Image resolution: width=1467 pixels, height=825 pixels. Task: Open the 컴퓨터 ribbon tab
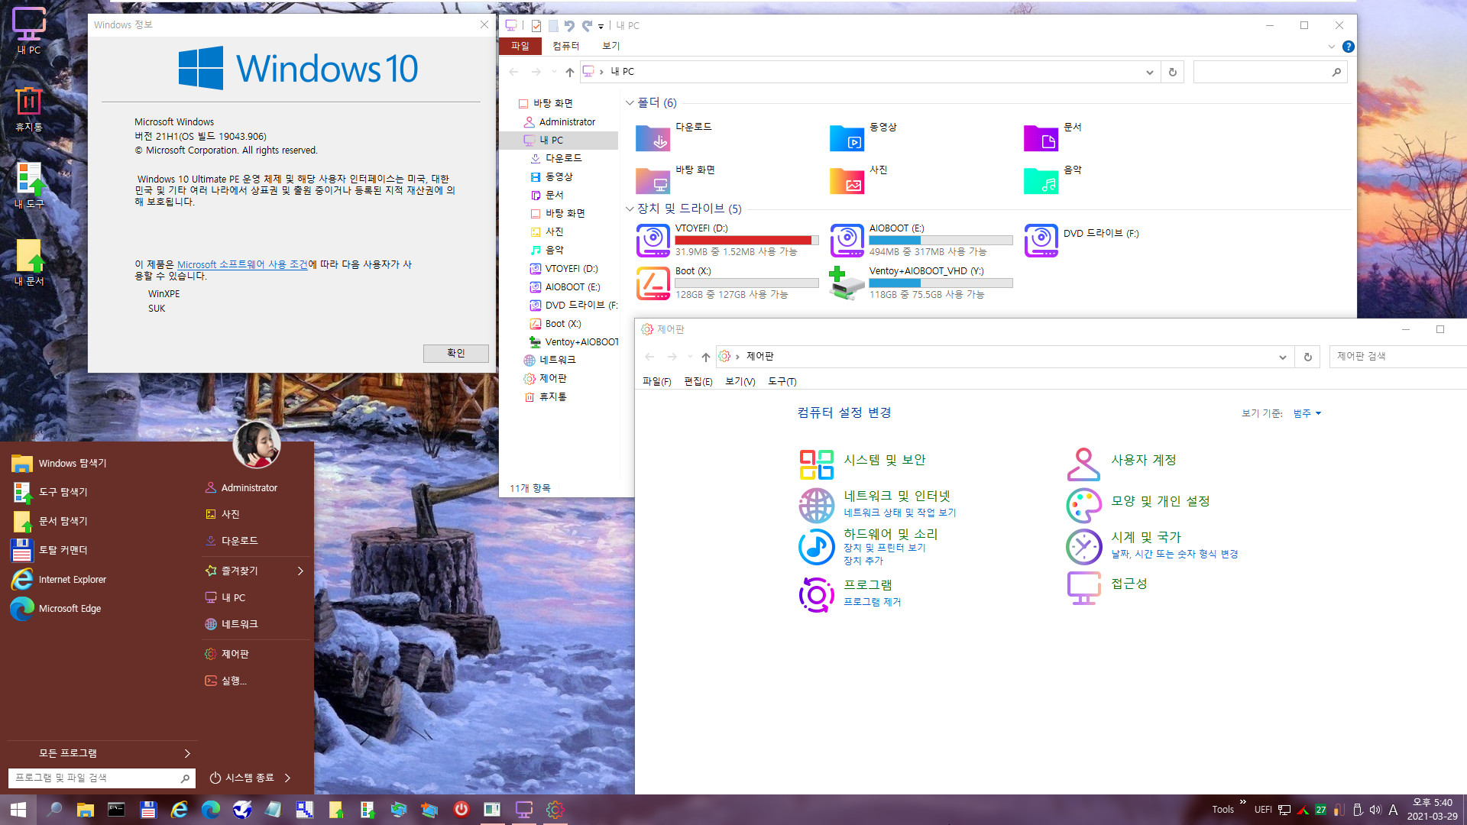pyautogui.click(x=565, y=46)
